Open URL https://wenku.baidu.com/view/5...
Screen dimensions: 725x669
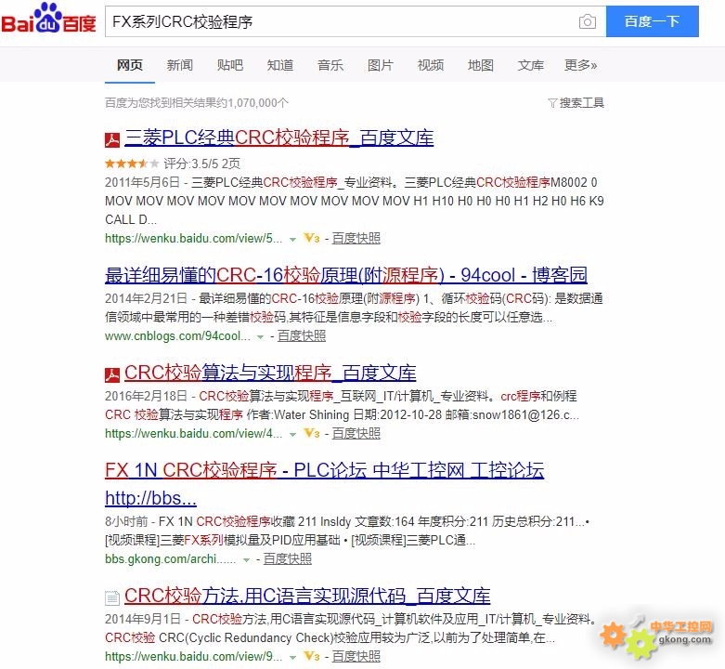[x=193, y=239]
